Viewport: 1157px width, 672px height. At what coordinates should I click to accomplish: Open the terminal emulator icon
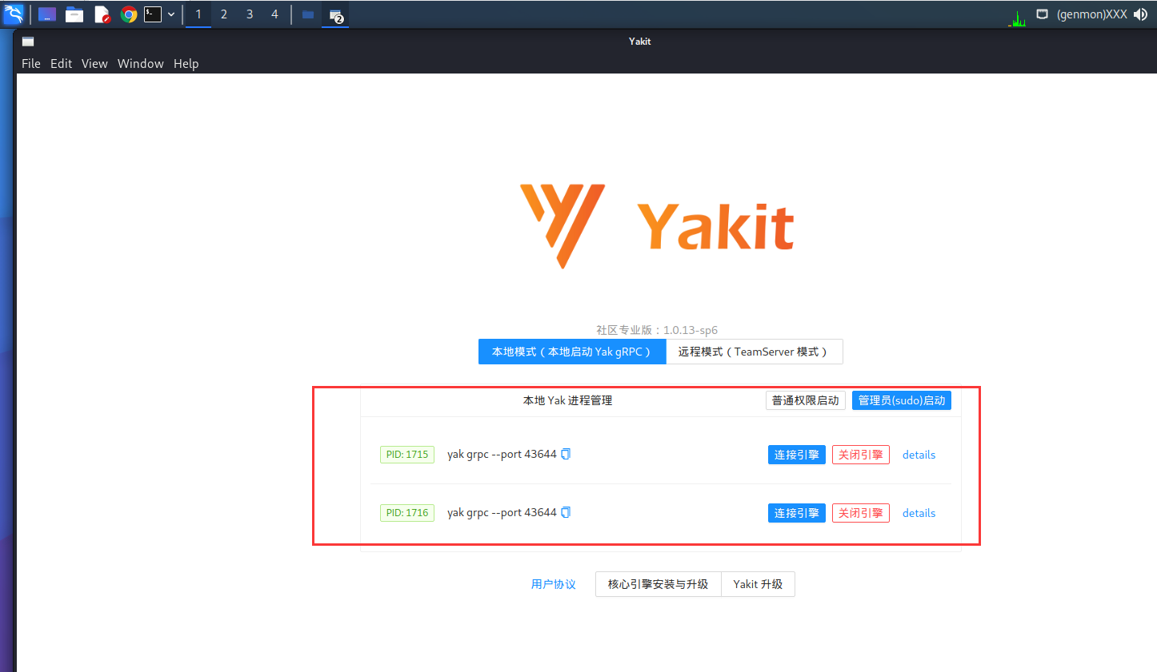(153, 14)
